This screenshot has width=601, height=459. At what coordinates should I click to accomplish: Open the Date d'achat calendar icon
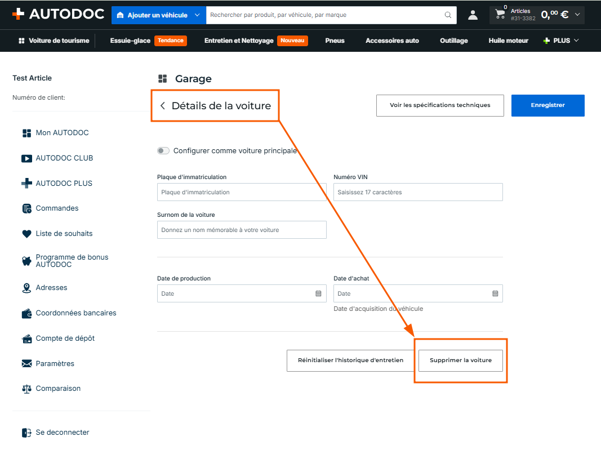(x=495, y=293)
